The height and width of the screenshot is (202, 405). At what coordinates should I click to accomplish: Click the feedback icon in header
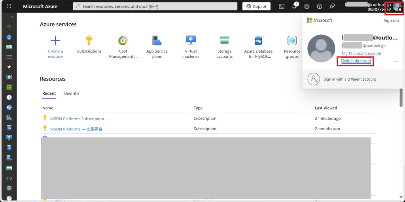click(332, 6)
